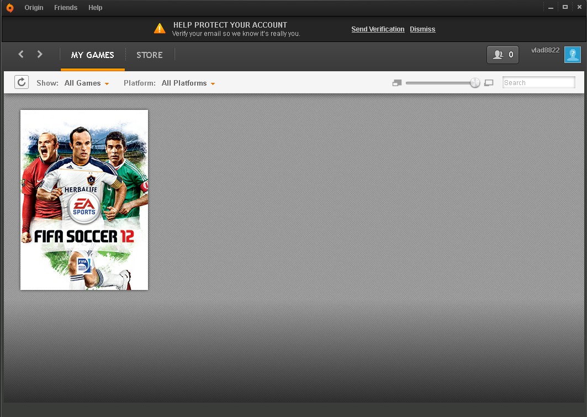Open the Friends menu
587x417 pixels.
(66, 8)
